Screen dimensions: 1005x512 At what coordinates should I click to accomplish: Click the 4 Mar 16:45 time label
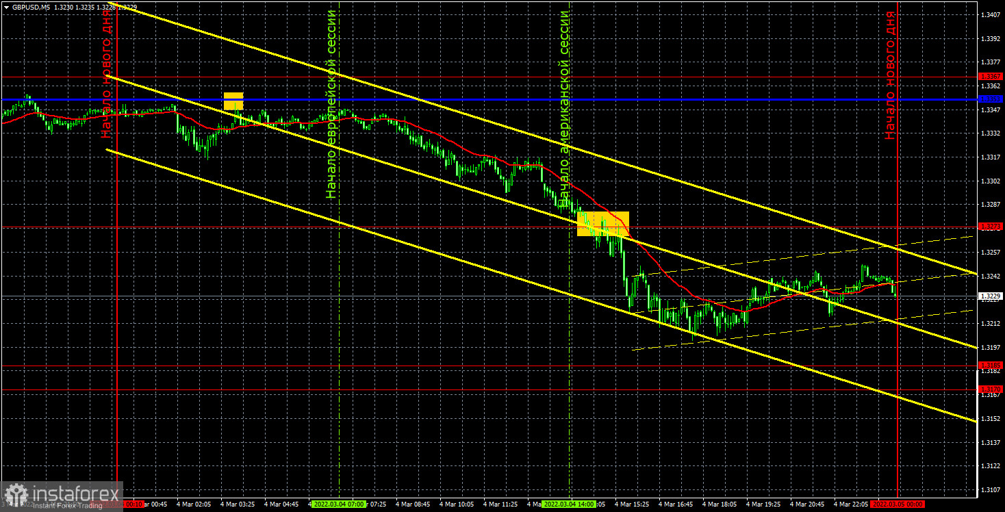tap(676, 504)
